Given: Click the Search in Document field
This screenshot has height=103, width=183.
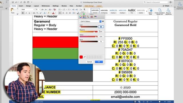Looking at the screenshot, I should [155, 2].
